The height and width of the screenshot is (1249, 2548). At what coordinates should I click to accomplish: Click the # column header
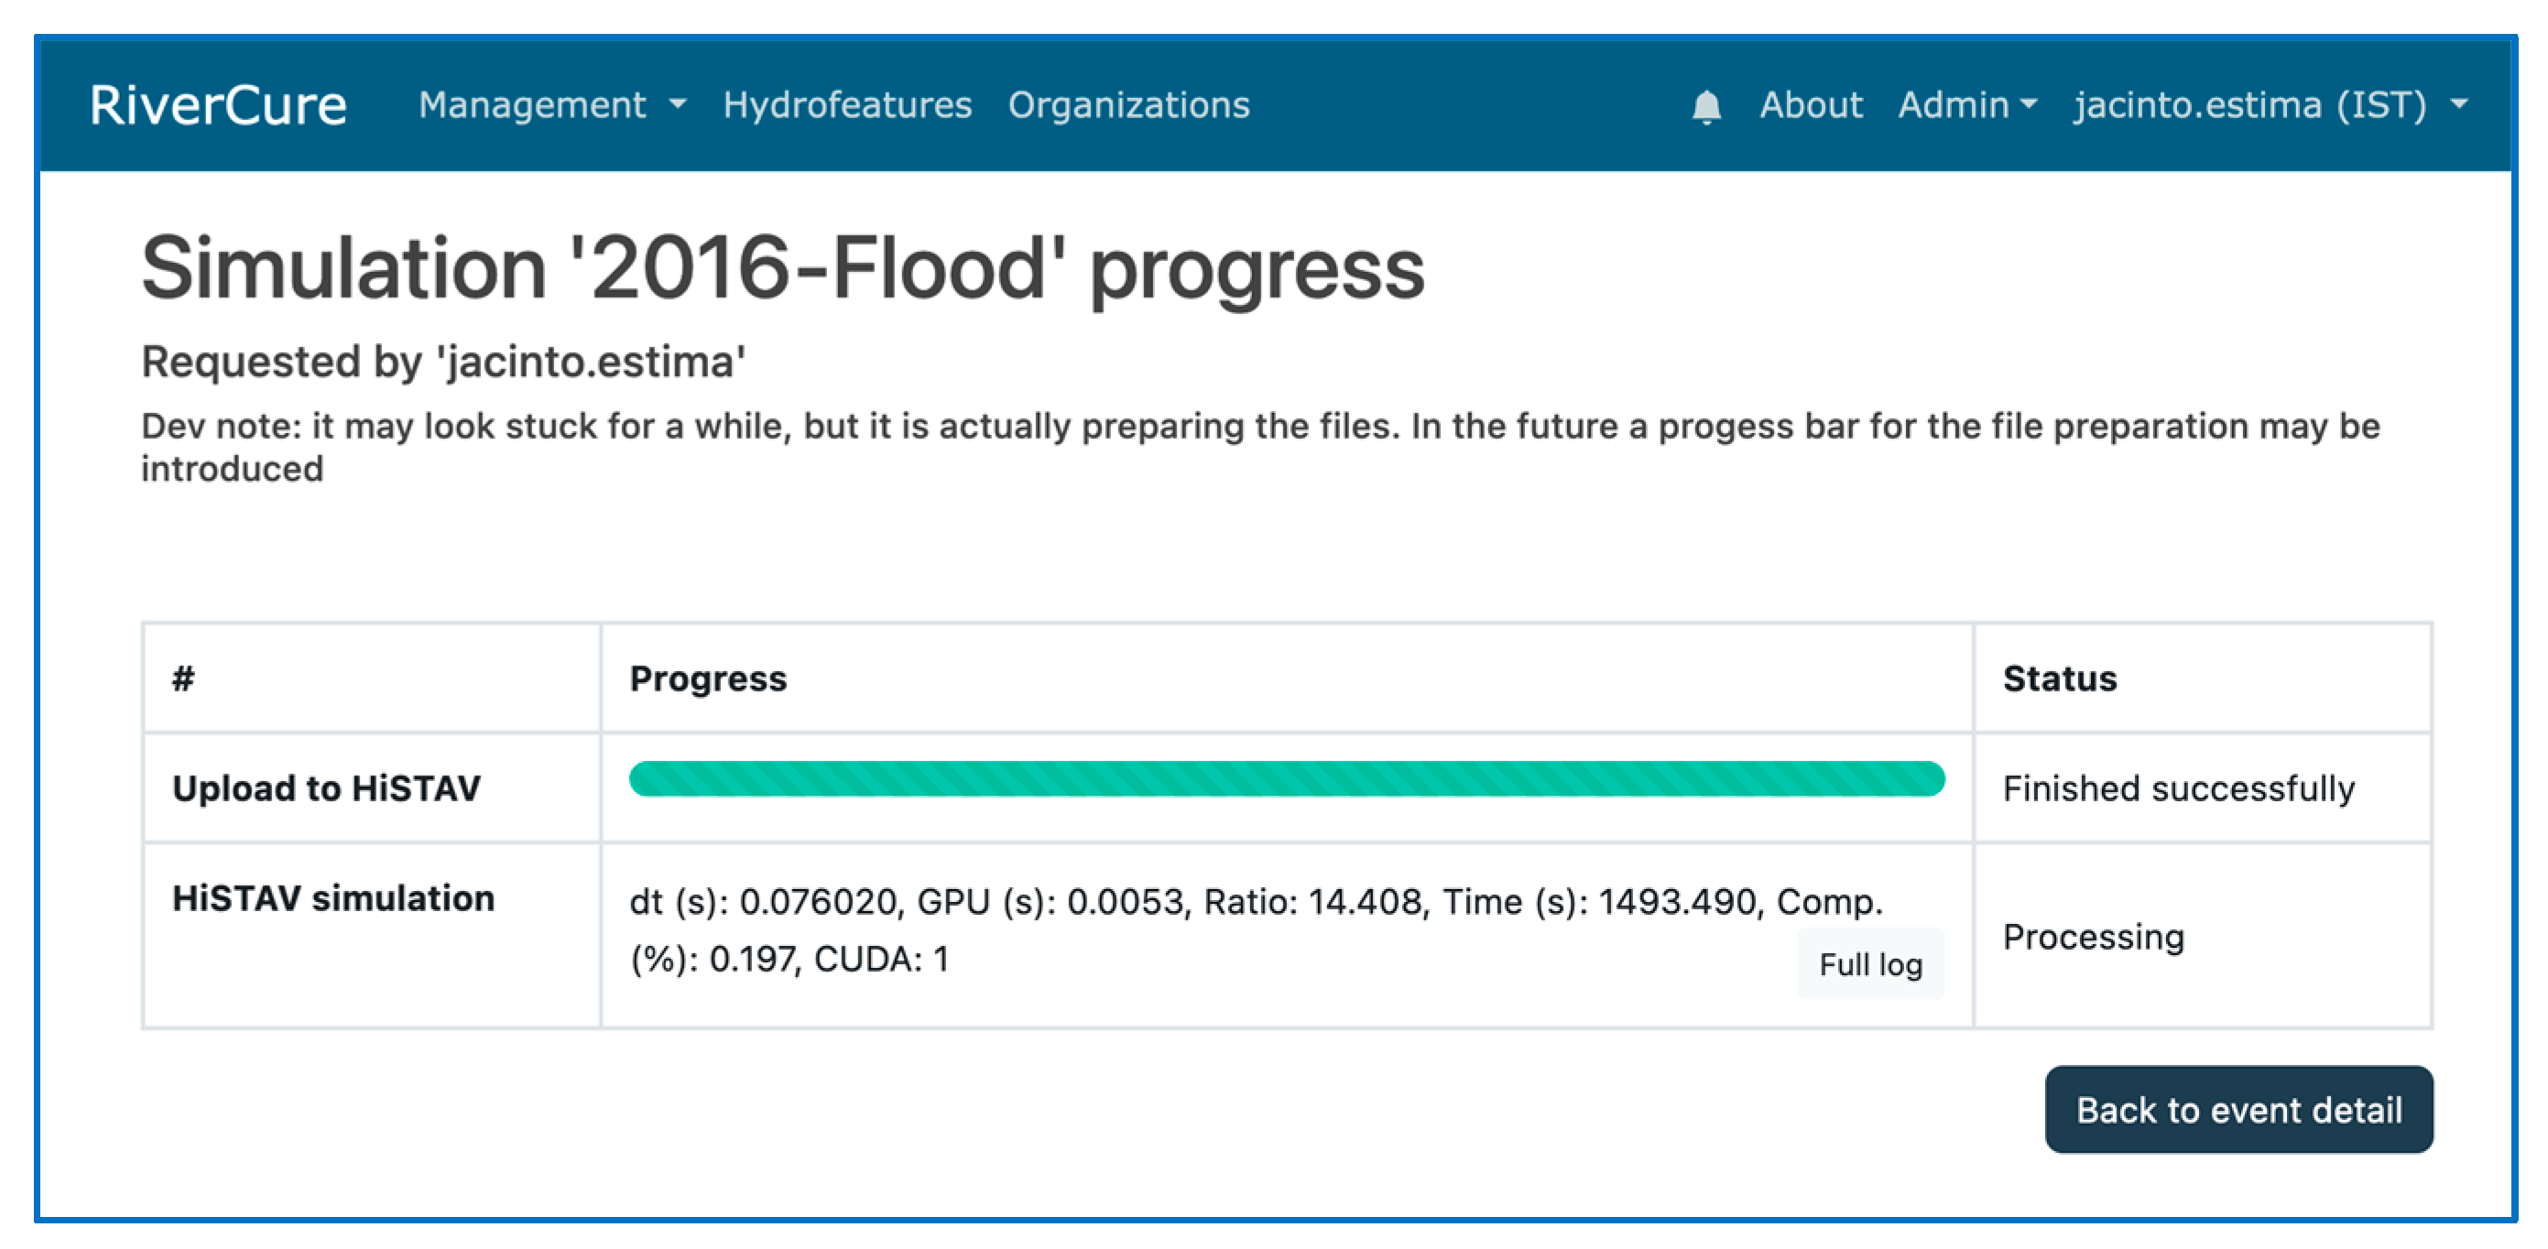click(x=184, y=679)
